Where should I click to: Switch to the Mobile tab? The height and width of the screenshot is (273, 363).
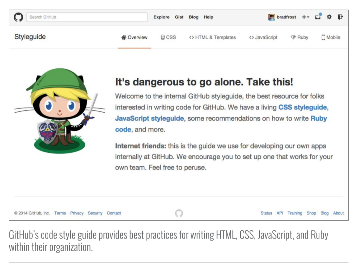(331, 37)
